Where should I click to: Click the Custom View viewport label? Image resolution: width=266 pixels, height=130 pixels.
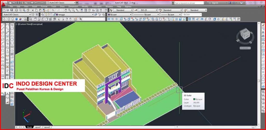[25, 24]
